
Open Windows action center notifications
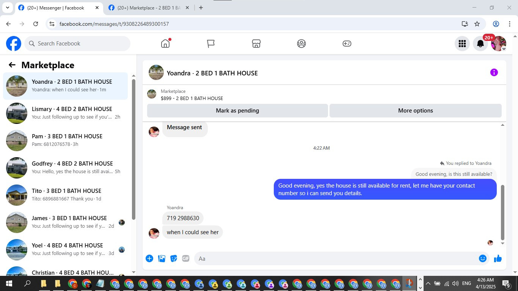[x=507, y=284]
